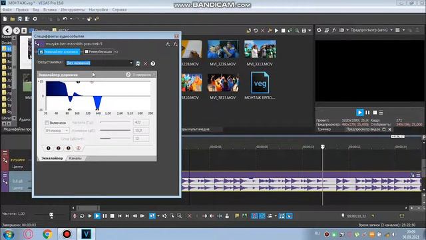Undo the last action in main toolbar
This screenshot has width=426, height=240.
coord(65,19)
